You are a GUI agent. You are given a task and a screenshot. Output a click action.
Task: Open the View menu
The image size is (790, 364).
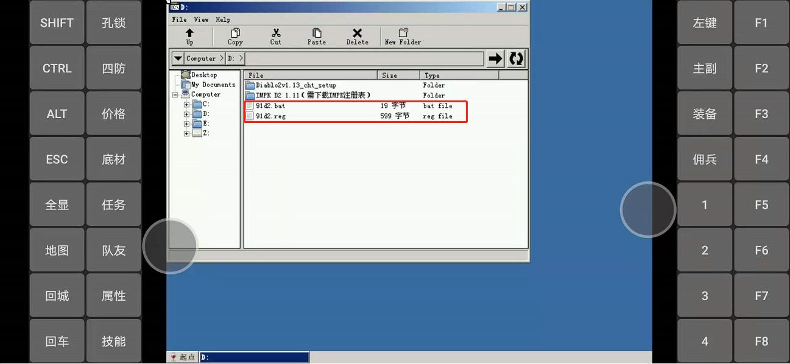[x=201, y=19]
